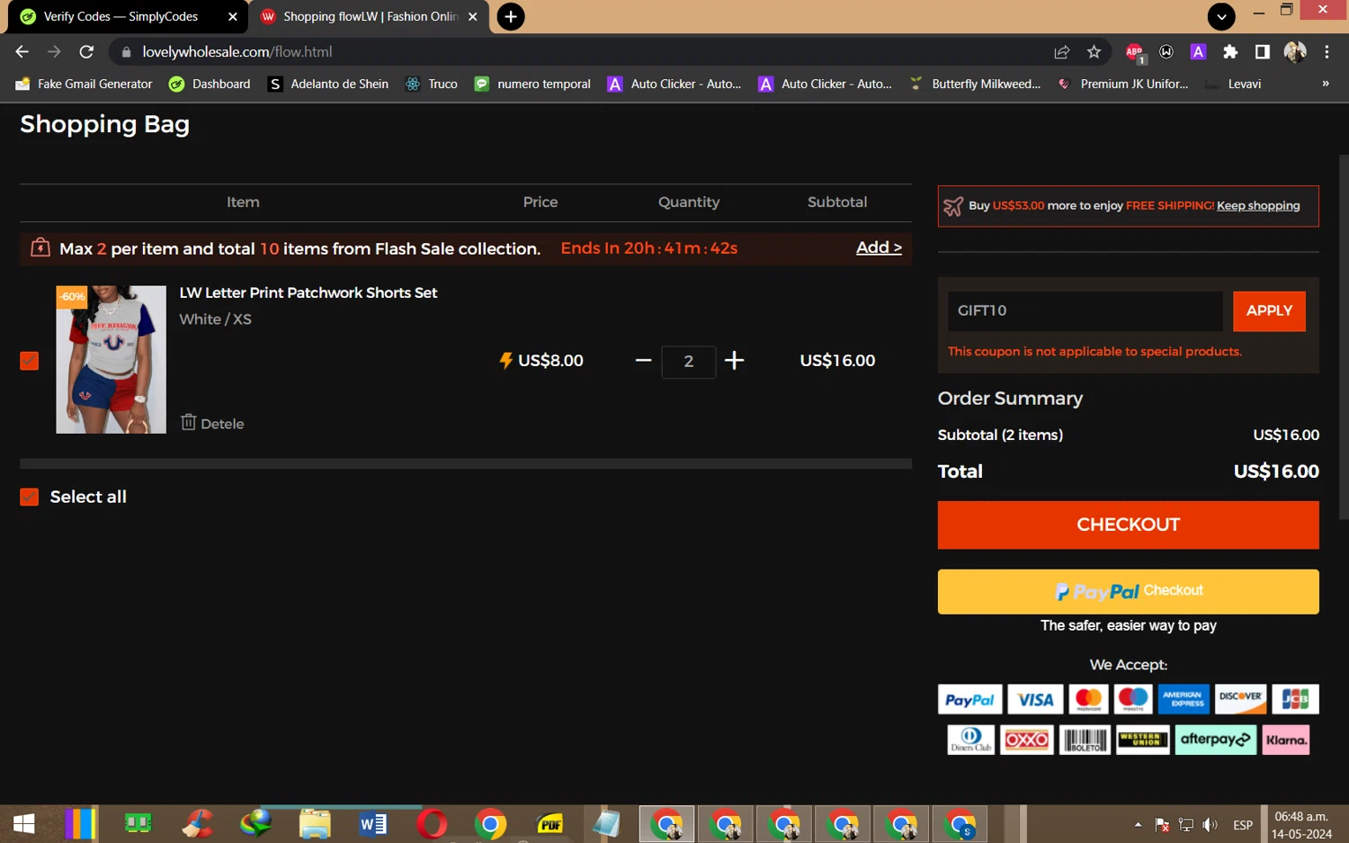Select the Shopping flowLW tab

(369, 16)
